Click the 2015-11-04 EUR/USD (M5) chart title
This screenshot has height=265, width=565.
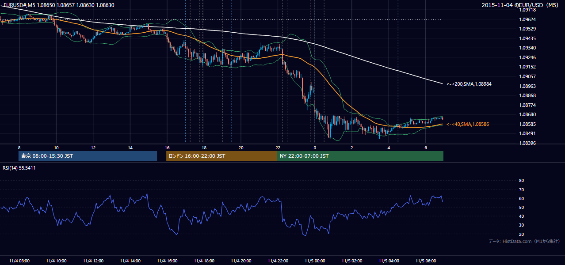pos(521,5)
